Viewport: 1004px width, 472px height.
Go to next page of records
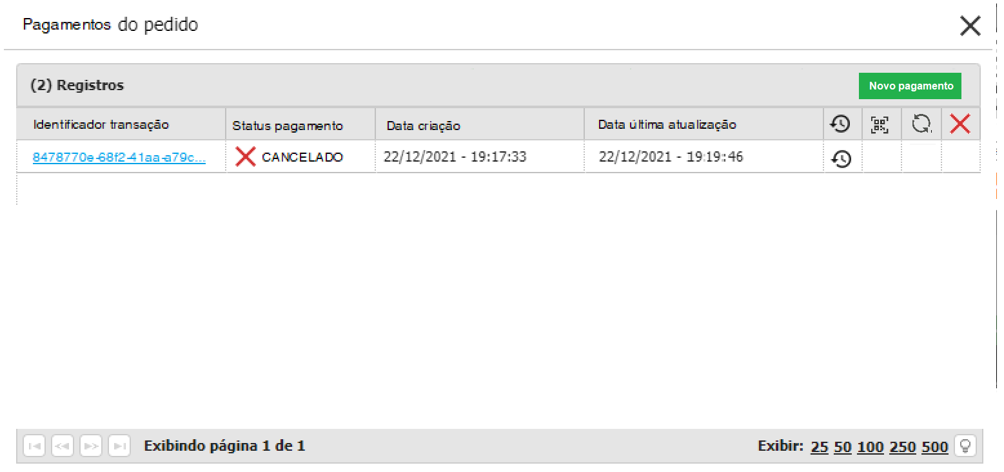91,446
